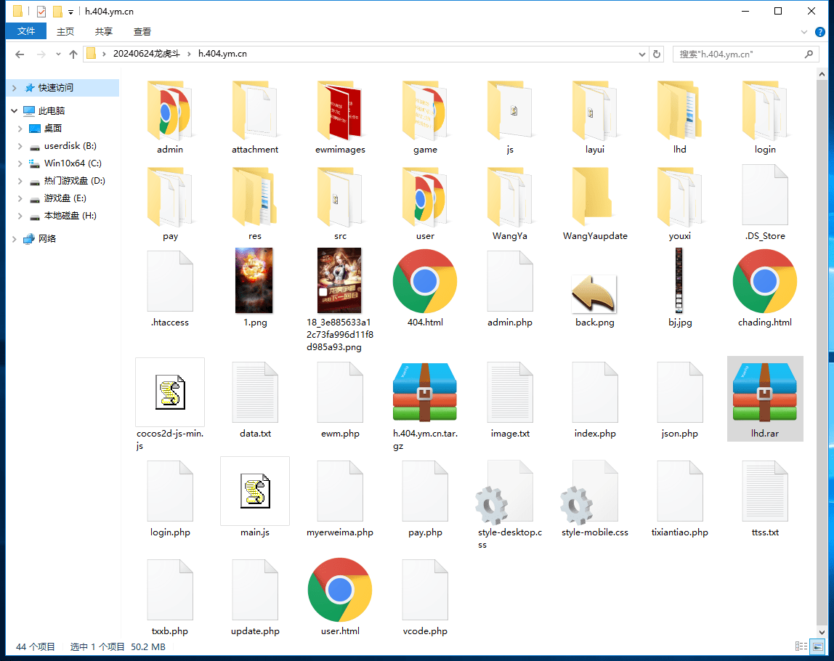Open the 查看 ribbon tab
The height and width of the screenshot is (661, 834).
coord(142,31)
